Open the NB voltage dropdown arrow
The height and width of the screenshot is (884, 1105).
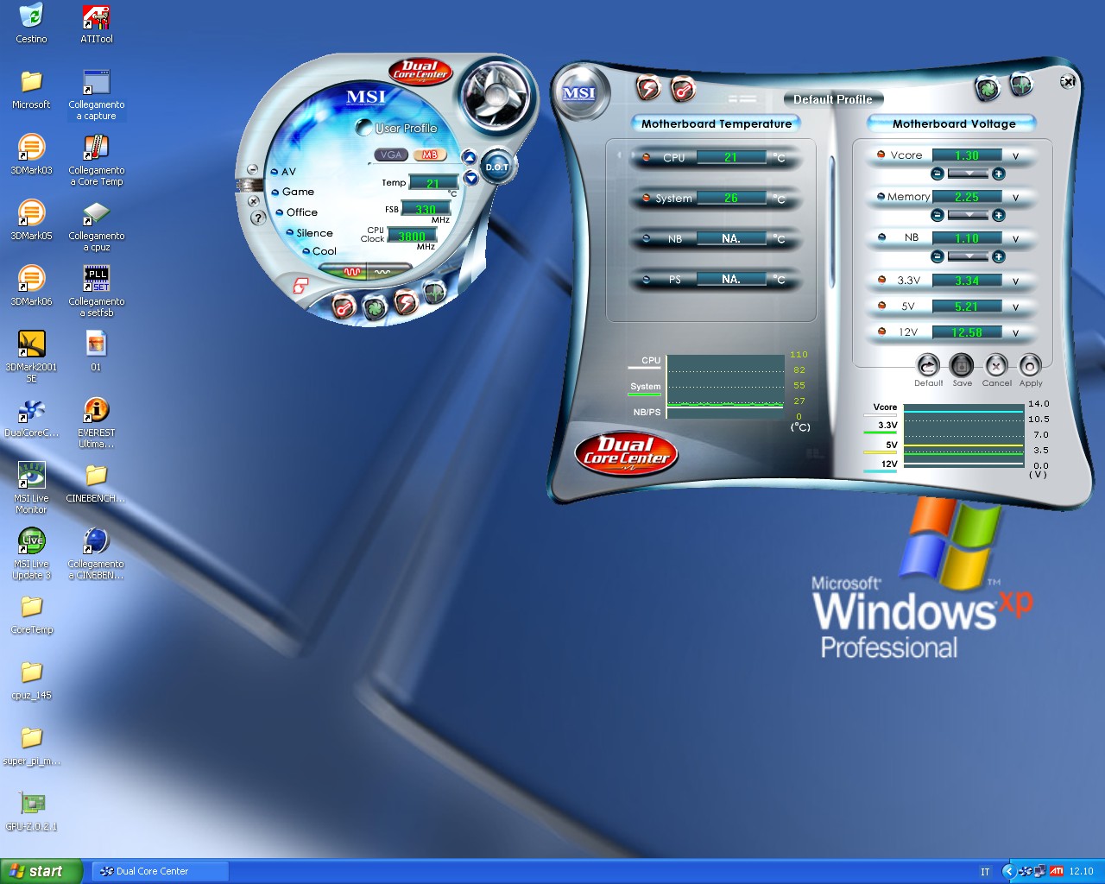(969, 256)
